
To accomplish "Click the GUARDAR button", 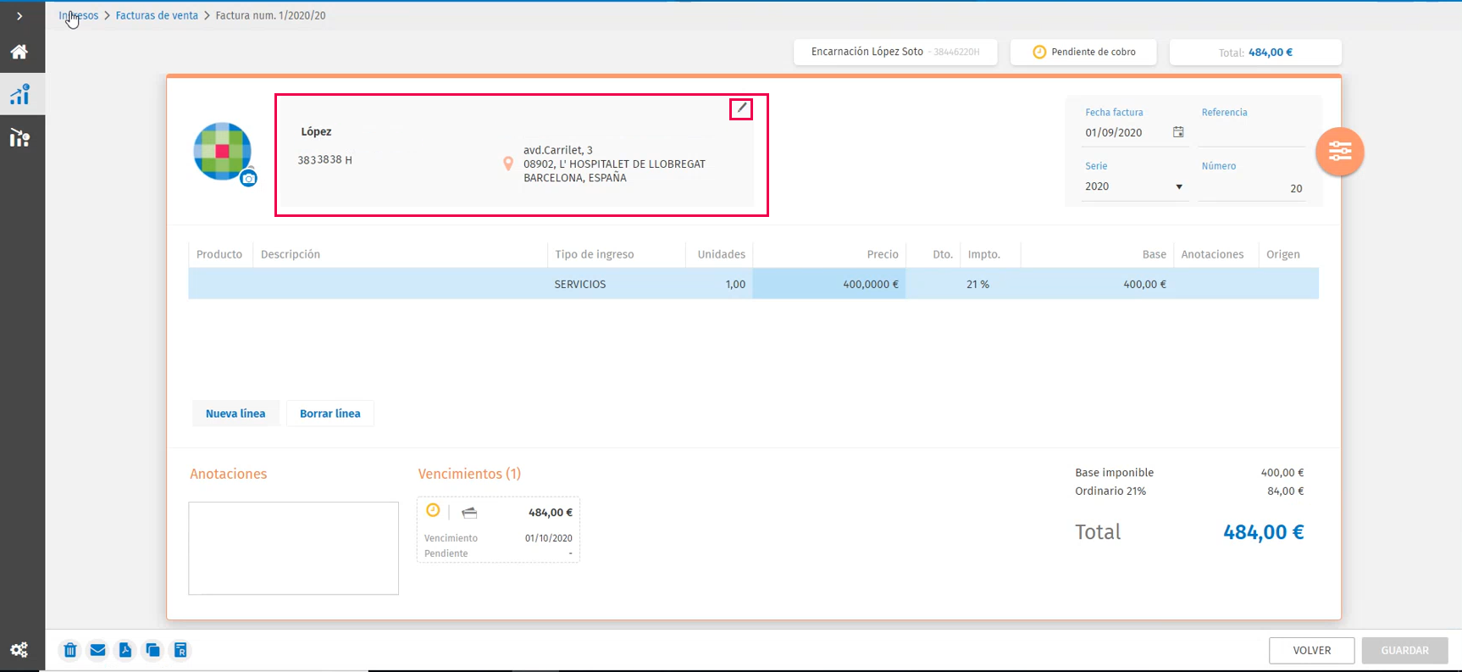I will [1404, 650].
